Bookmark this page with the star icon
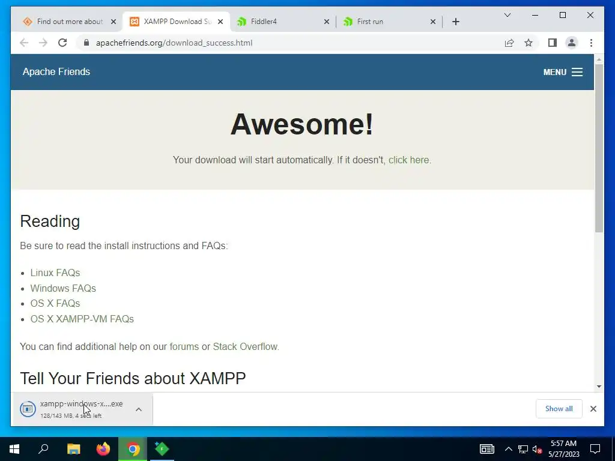This screenshot has height=461, width=615. tap(529, 43)
